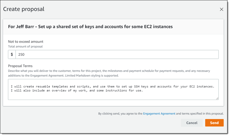Send the proposal with the Send button
This screenshot has height=136, width=230.
(214, 123)
